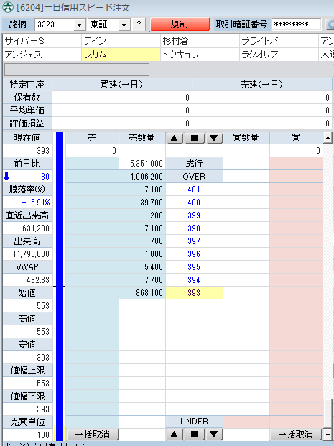Click the 買建(一日) header
Image resolution: width=334 pixels, height=446 pixels.
[x=122, y=85]
